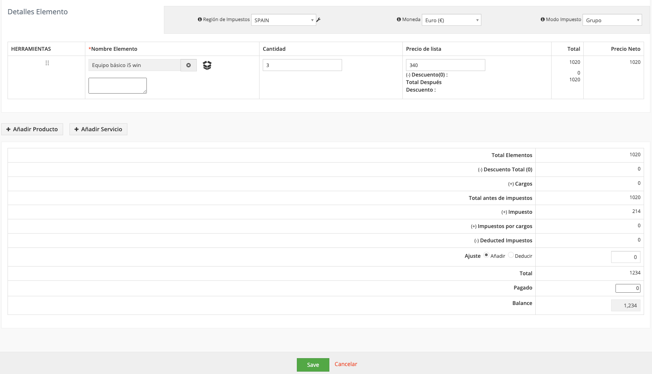Click the Añadir Servicio button
The width and height of the screenshot is (652, 374).
click(x=98, y=129)
